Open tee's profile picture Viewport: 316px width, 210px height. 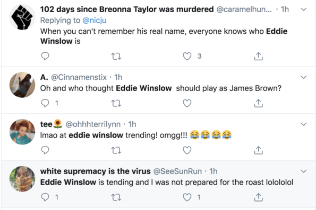click(22, 132)
